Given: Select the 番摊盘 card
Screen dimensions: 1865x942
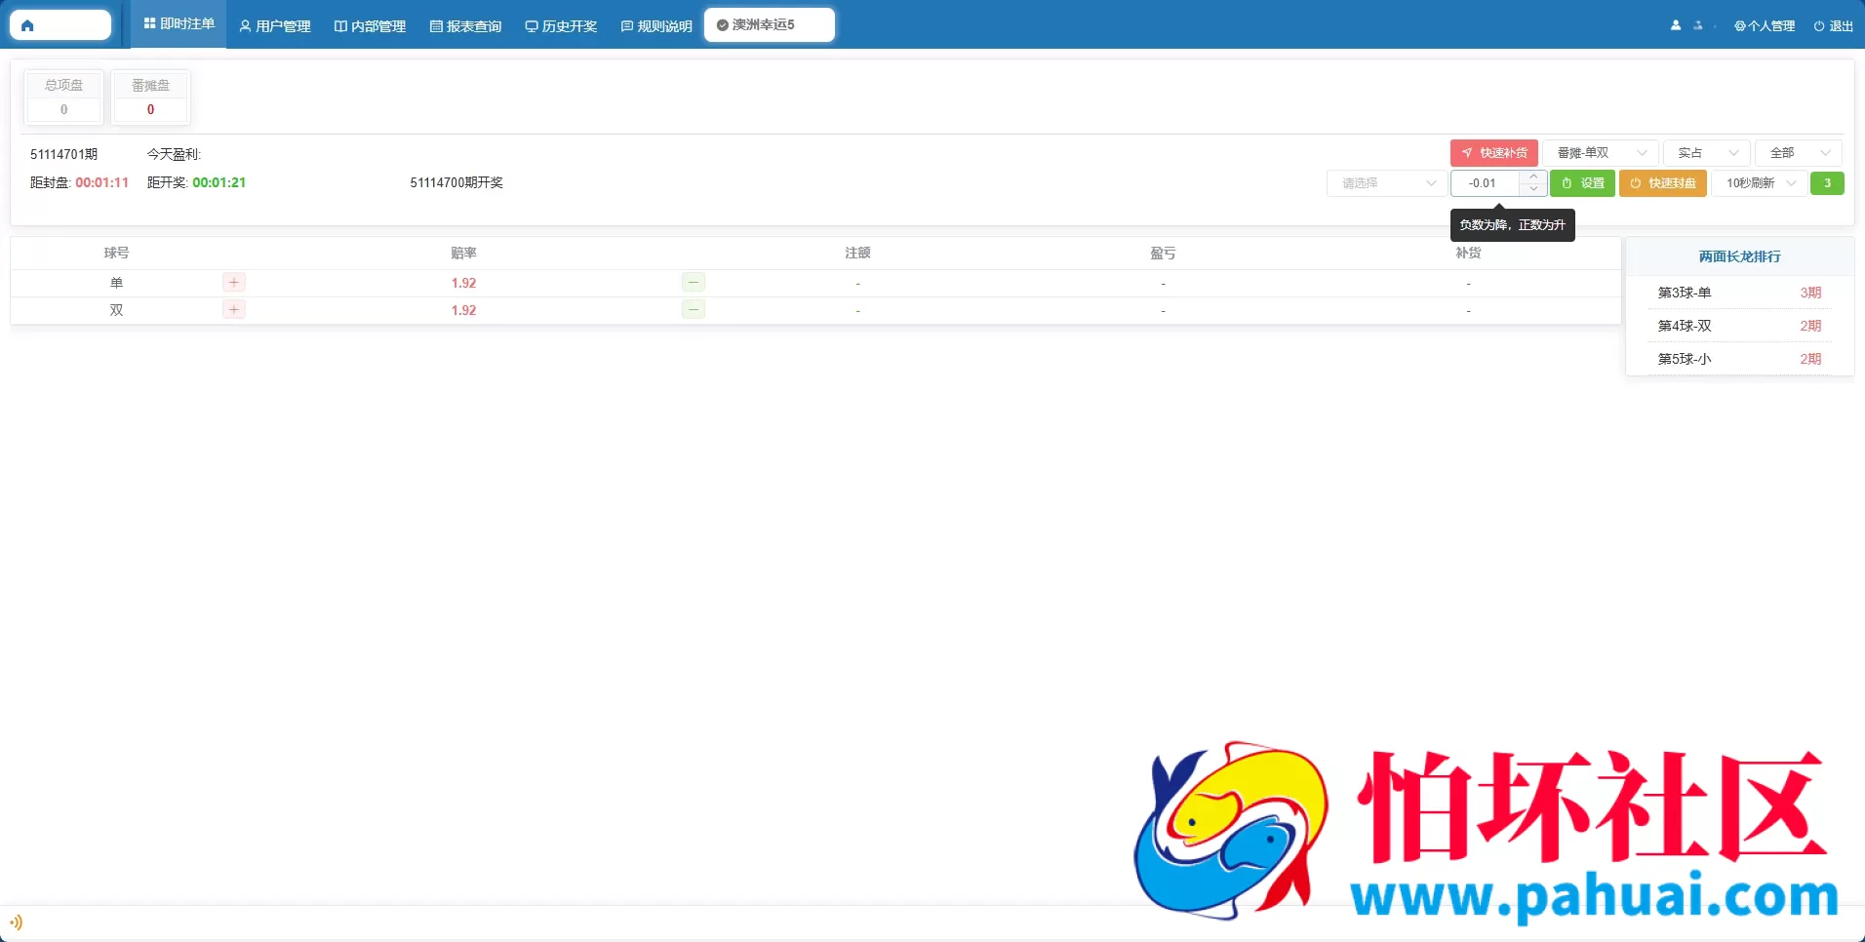Looking at the screenshot, I should pos(150,98).
